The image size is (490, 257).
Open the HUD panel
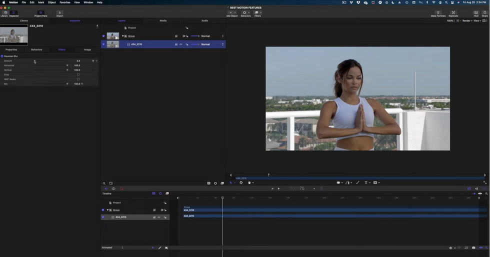476,14
